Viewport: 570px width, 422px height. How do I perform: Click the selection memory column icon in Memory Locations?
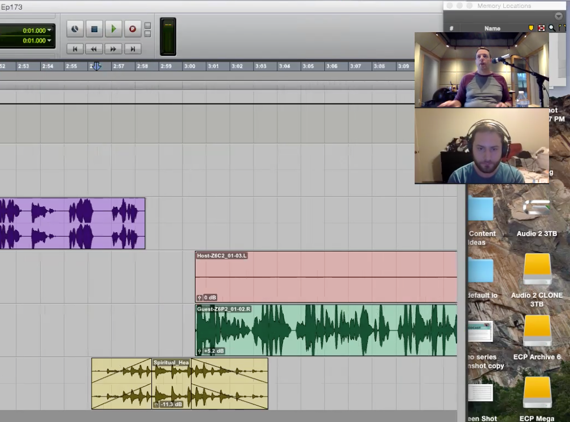[x=542, y=28]
